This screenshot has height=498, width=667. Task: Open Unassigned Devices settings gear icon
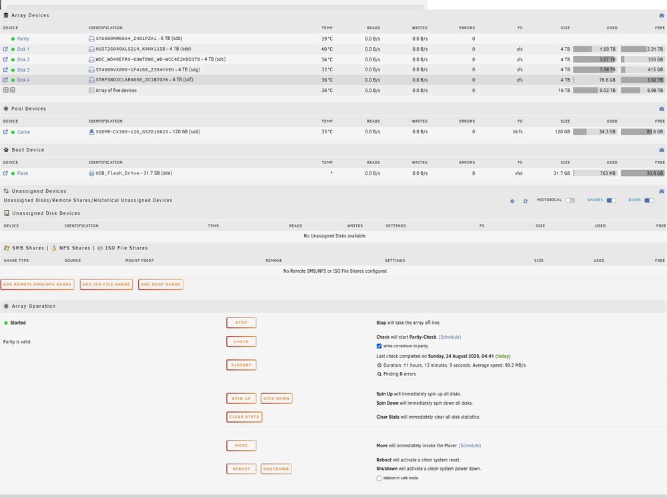[x=512, y=201]
